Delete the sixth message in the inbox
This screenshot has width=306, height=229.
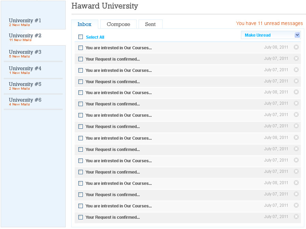pyautogui.click(x=296, y=104)
